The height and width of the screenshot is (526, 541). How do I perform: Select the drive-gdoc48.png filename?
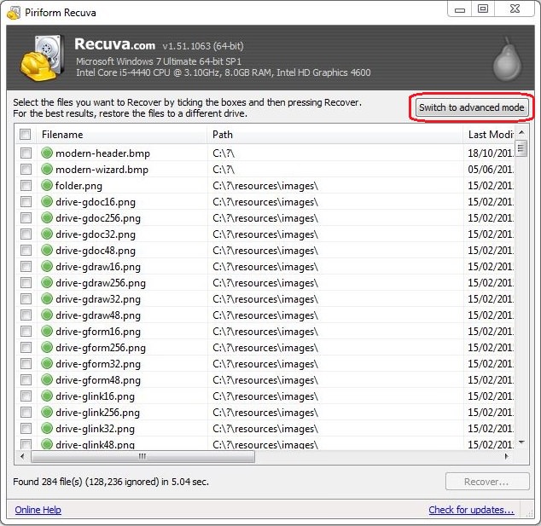click(96, 251)
